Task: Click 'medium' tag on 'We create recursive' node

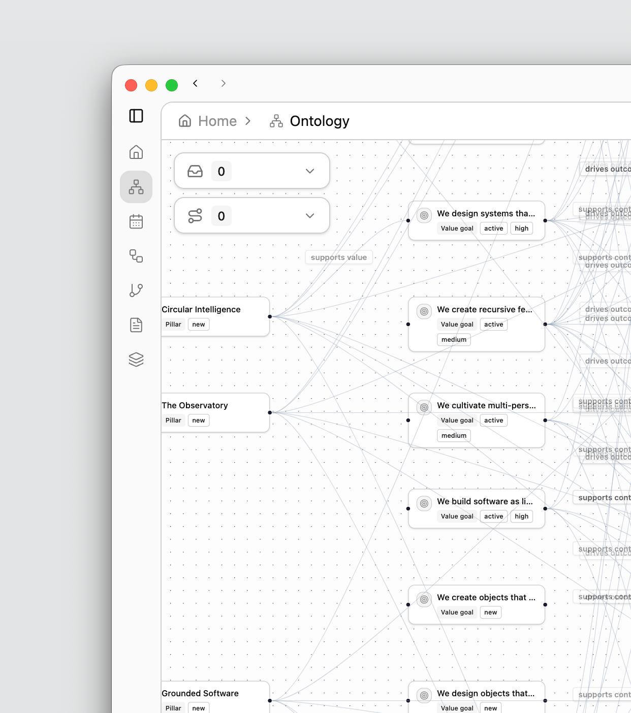Action: (454, 340)
